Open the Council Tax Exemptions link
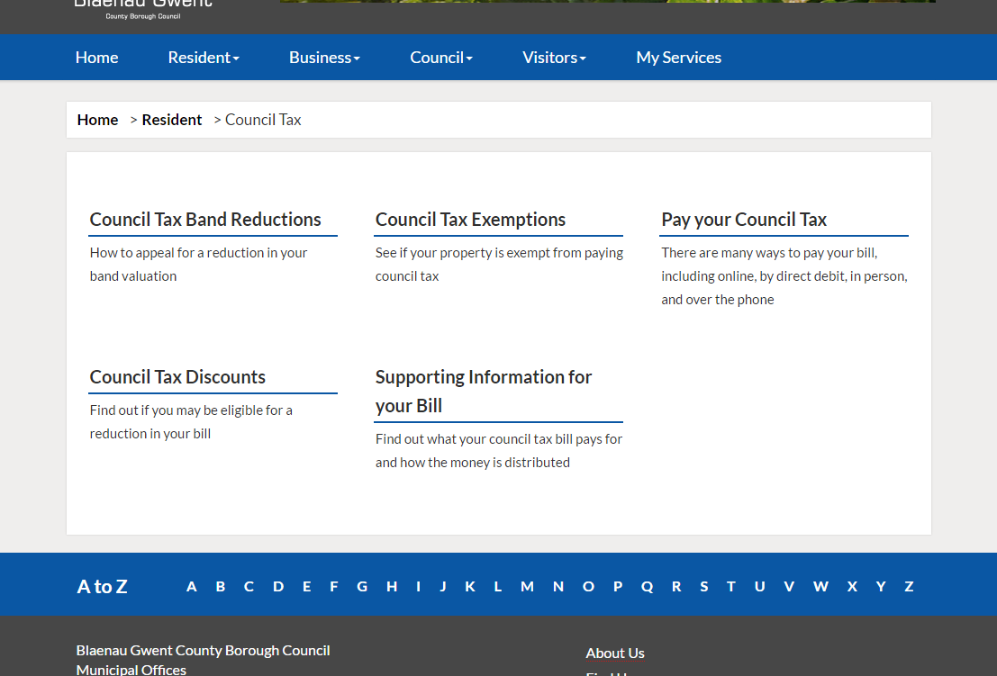997x676 pixels. click(470, 220)
